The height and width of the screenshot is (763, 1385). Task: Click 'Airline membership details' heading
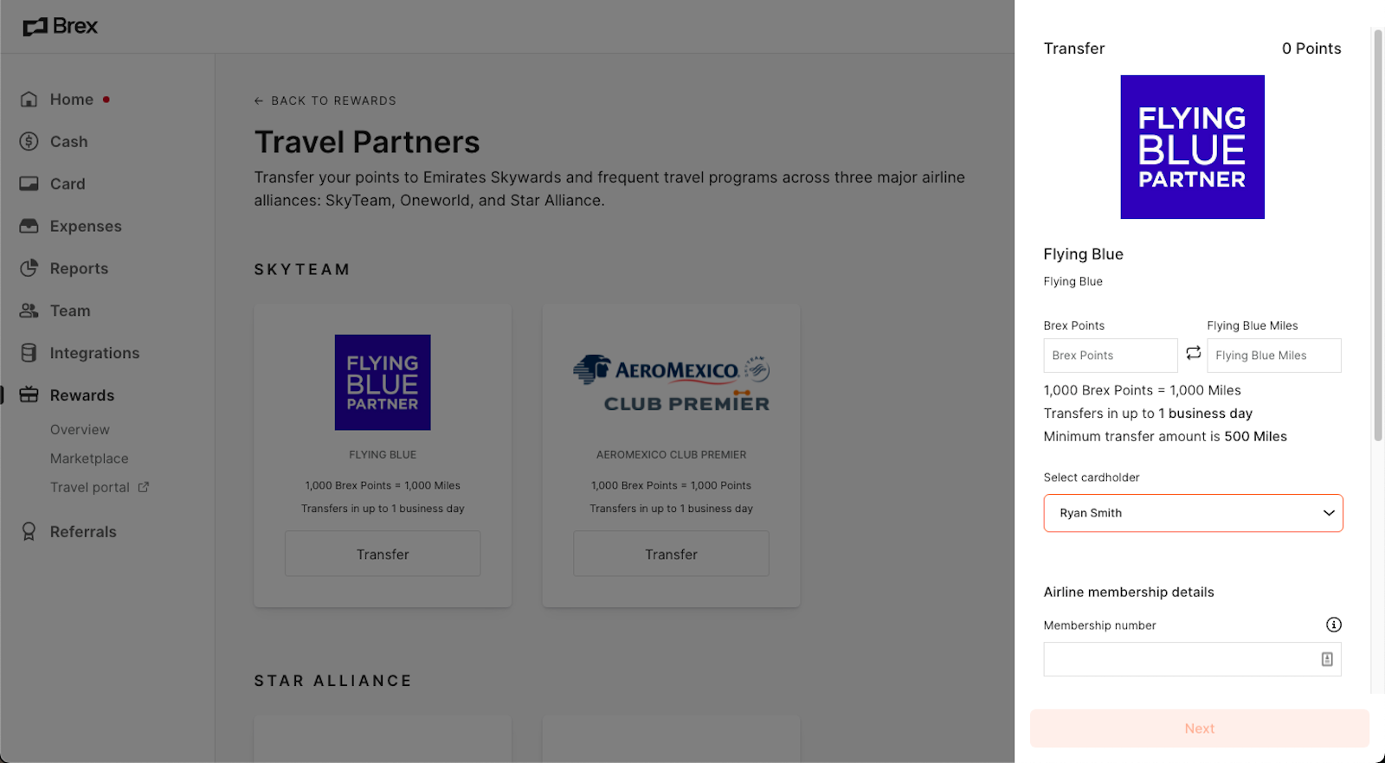point(1129,593)
